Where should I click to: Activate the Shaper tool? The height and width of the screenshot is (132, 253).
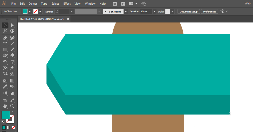5,55
